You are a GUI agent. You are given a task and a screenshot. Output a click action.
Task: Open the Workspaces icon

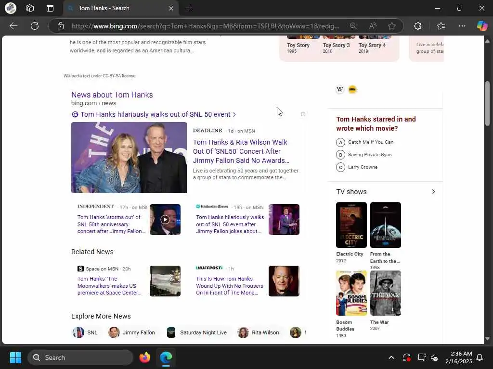click(30, 8)
